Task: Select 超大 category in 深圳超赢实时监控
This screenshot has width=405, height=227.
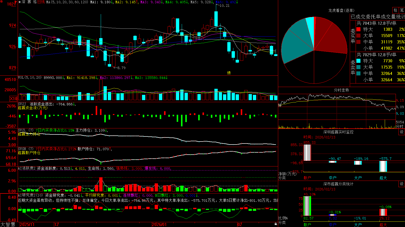Action: click(383, 178)
